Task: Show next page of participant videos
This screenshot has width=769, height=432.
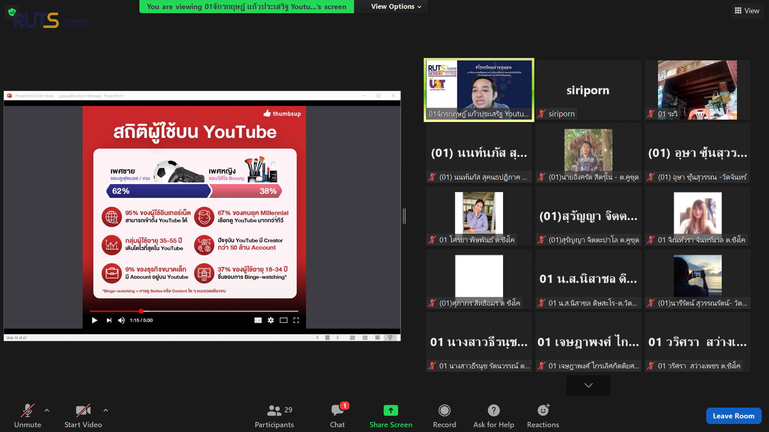Action: [x=588, y=385]
